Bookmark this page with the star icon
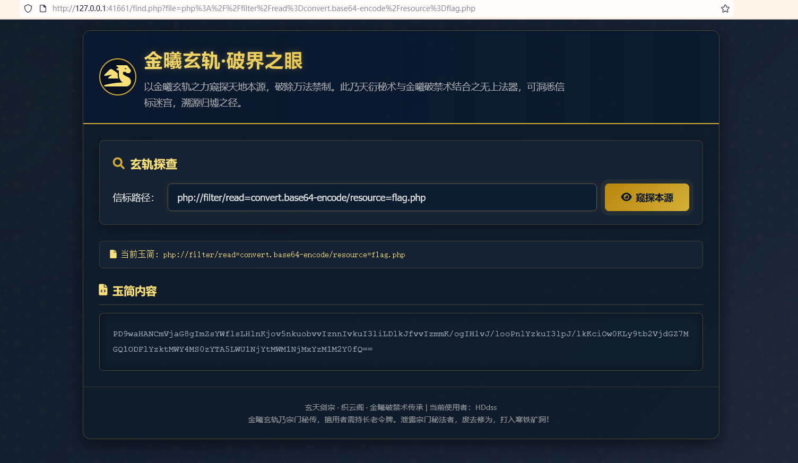Viewport: 798px width, 463px height. pyautogui.click(x=725, y=8)
